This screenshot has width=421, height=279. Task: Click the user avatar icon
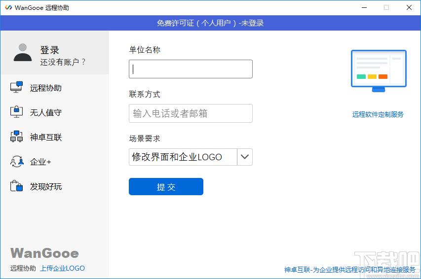[23, 53]
